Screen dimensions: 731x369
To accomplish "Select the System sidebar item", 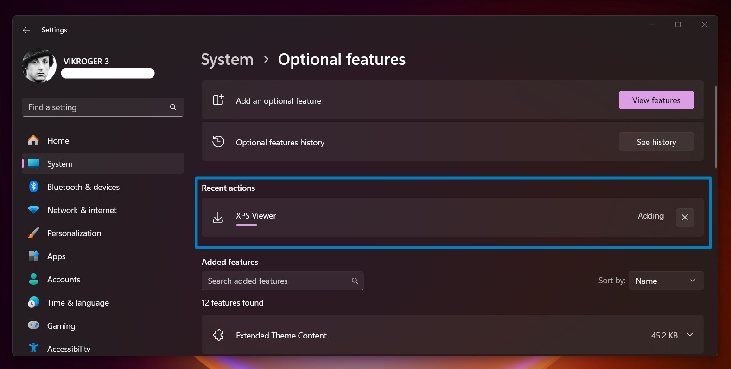I will click(103, 164).
